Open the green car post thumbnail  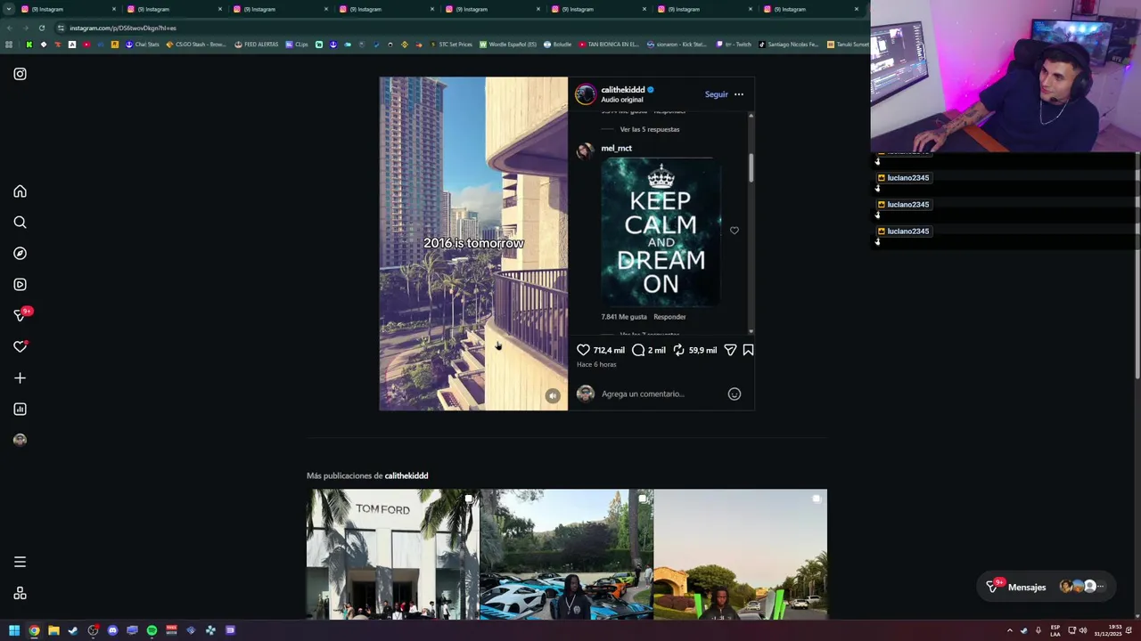[740, 554]
